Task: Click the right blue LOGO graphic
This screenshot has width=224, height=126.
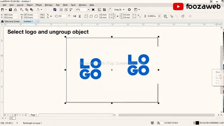Action: (x=138, y=65)
